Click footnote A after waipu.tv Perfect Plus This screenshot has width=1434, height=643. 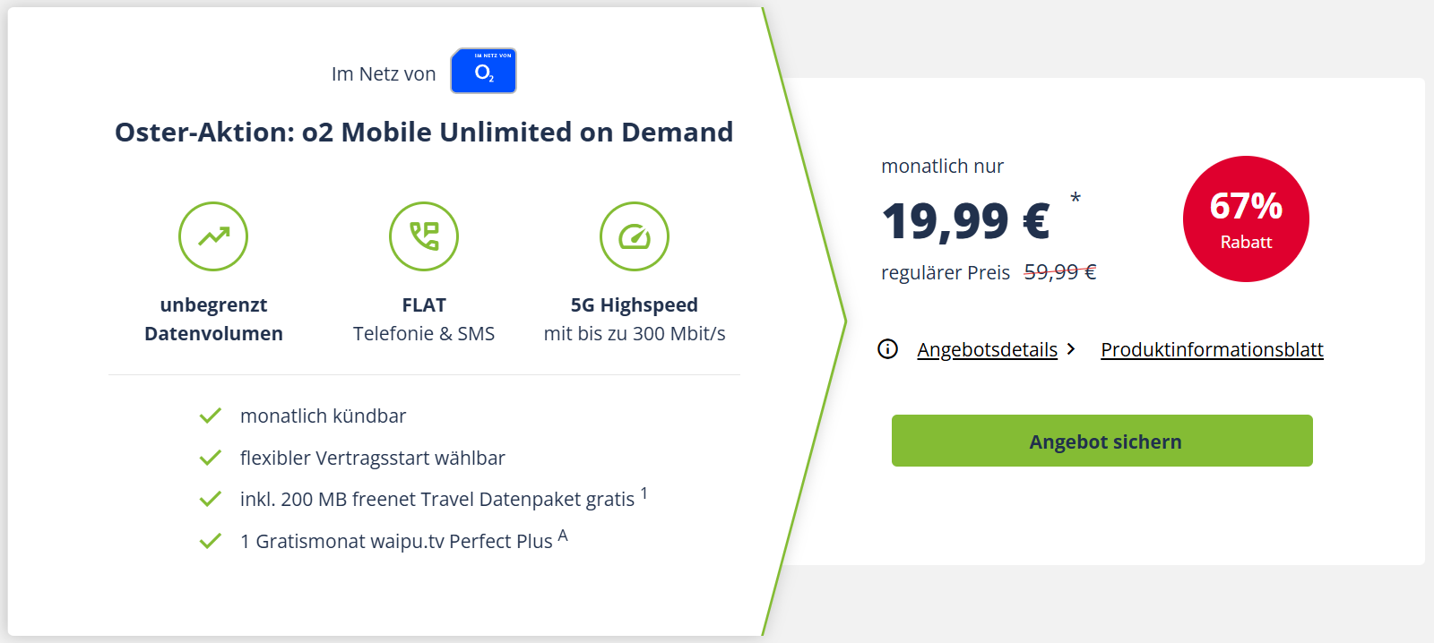coord(563,536)
